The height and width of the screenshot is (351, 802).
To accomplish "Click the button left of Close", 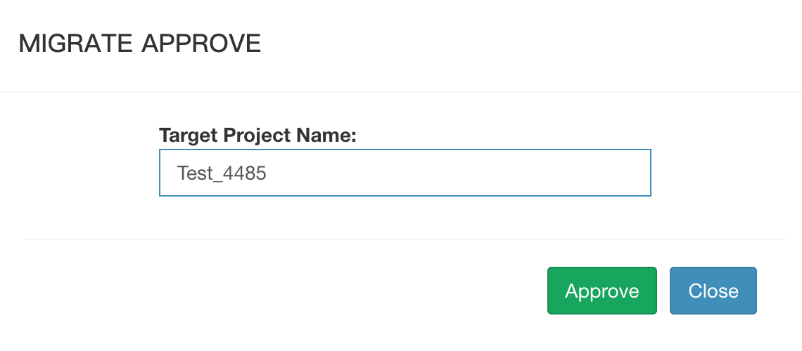I will (601, 291).
